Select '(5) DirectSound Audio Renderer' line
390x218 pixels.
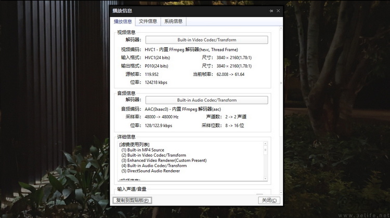pyautogui.click(x=150, y=171)
